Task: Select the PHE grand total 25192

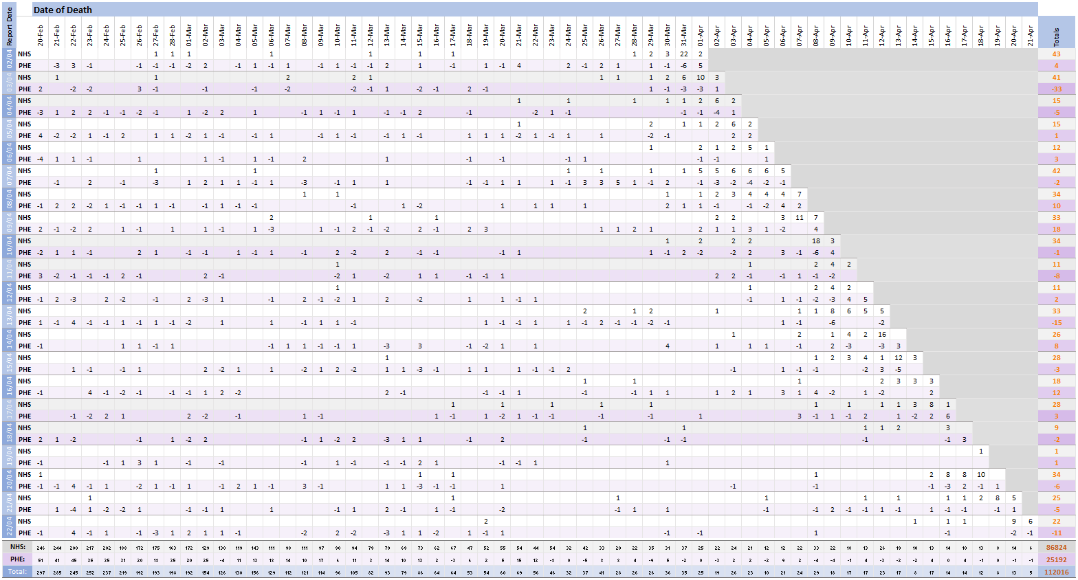Action: pyautogui.click(x=1057, y=559)
